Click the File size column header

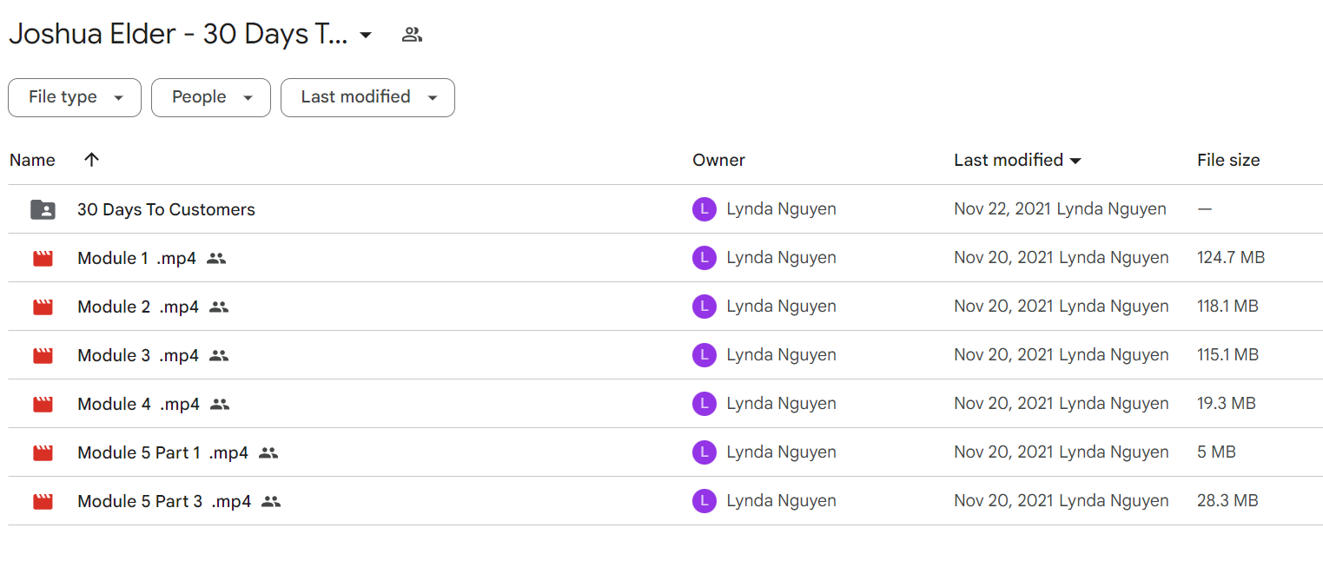(1228, 160)
